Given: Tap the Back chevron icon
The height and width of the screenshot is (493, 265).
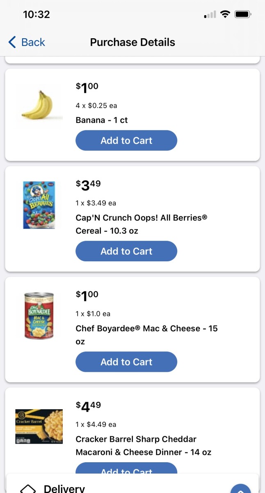Looking at the screenshot, I should coord(12,42).
